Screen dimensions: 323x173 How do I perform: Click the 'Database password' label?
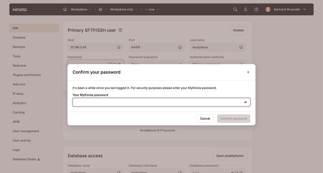point(204,165)
